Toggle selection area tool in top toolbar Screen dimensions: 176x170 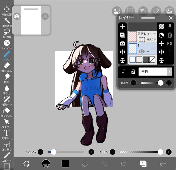click(x=130, y=11)
